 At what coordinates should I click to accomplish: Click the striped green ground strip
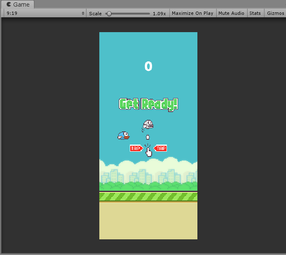148,197
